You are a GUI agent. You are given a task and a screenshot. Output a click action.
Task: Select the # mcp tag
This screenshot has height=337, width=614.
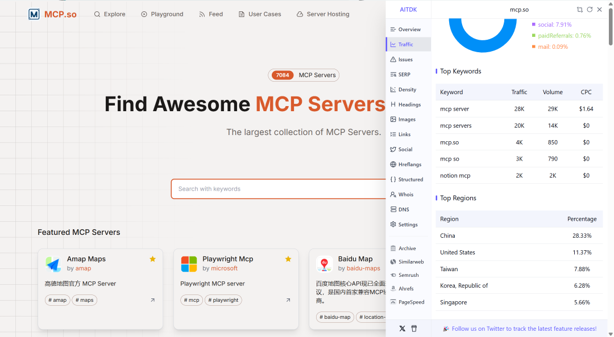click(x=192, y=300)
